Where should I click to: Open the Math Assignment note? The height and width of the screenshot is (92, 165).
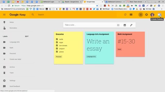coord(130,44)
